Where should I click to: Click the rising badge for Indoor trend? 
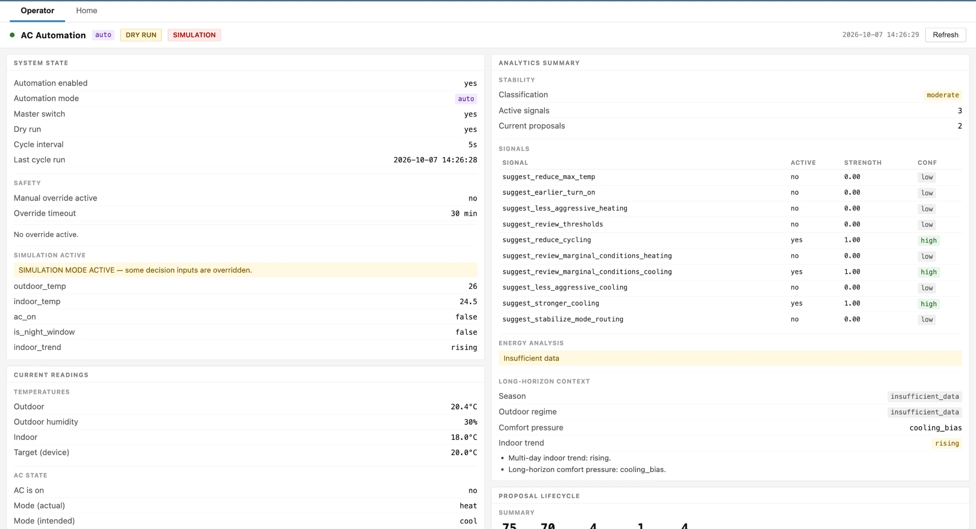click(947, 444)
